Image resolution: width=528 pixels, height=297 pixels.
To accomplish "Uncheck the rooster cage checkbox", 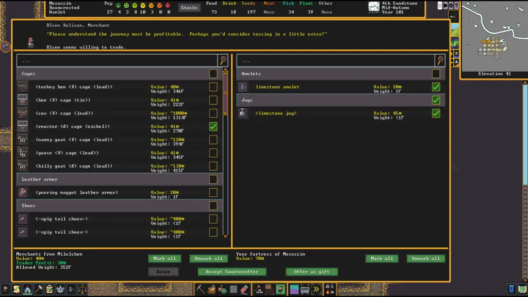I will [x=213, y=127].
